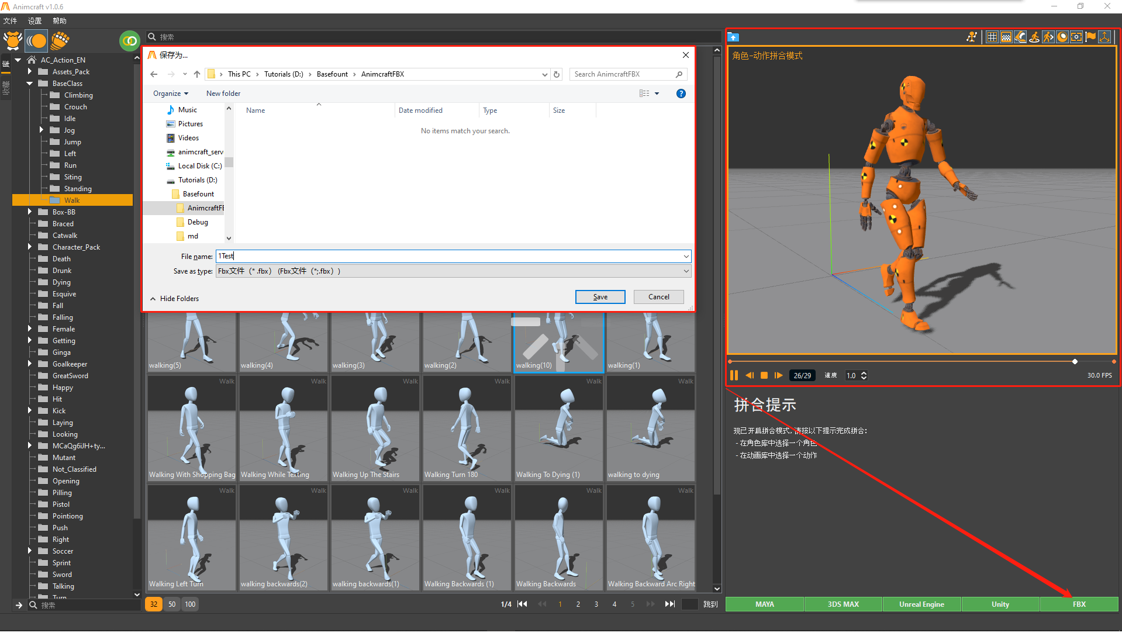Go to page 3 of results
Image resolution: width=1122 pixels, height=636 pixels.
(596, 604)
